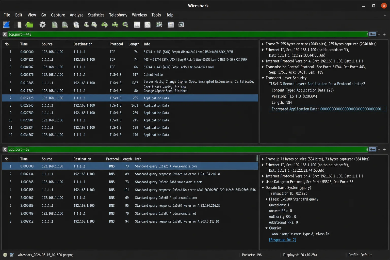
Task: Click Profile: Default in status bar
Action: click(360, 255)
